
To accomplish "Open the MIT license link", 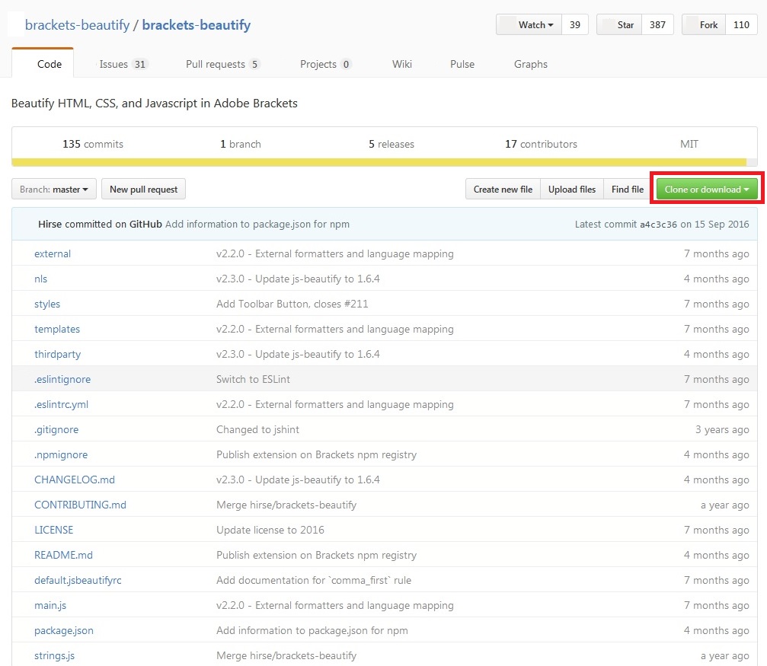I will click(x=689, y=144).
